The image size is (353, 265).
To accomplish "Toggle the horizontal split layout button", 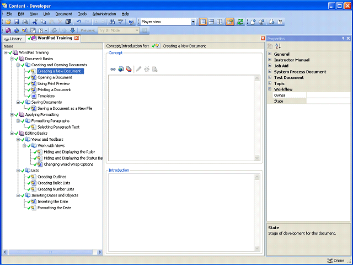I will click(211, 22).
